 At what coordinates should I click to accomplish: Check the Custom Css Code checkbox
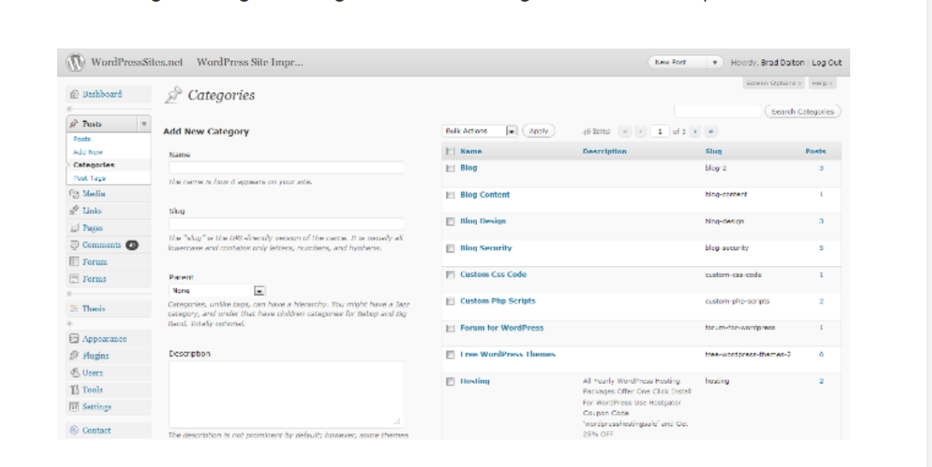click(450, 276)
